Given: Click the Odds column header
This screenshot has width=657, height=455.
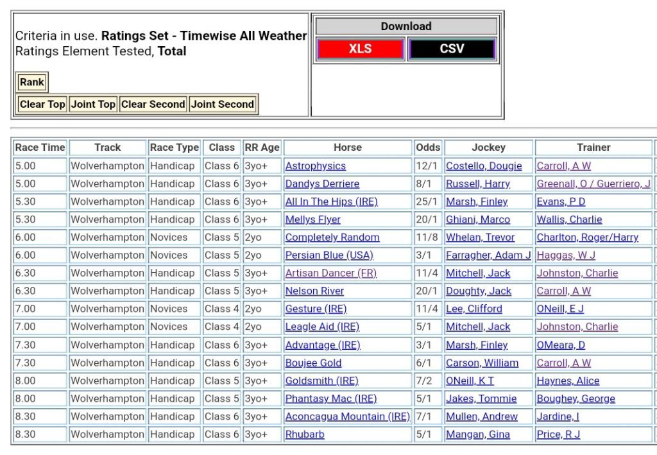Looking at the screenshot, I should click(428, 147).
